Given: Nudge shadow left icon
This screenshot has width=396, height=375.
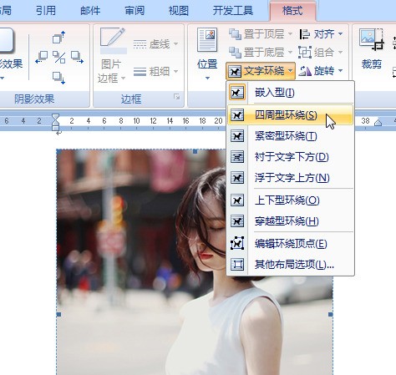Looking at the screenshot, I should coord(42,58).
